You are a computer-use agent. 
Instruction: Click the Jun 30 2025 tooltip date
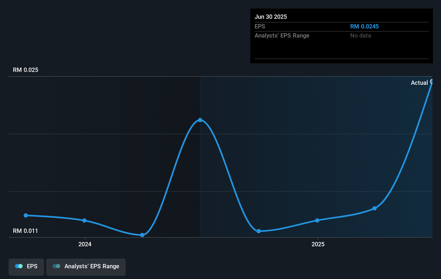pos(271,17)
